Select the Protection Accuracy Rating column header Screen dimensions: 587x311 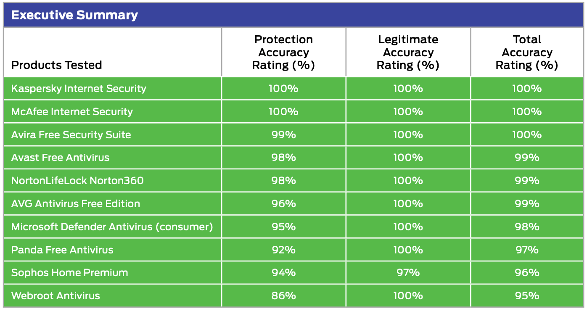[283, 53]
